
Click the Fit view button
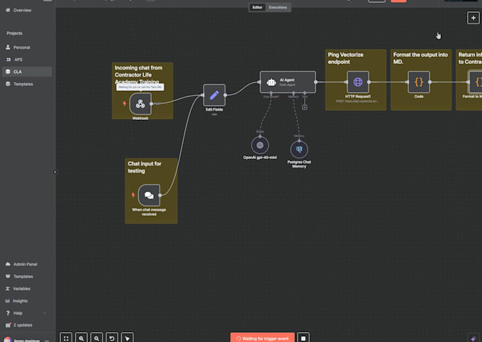(66, 338)
